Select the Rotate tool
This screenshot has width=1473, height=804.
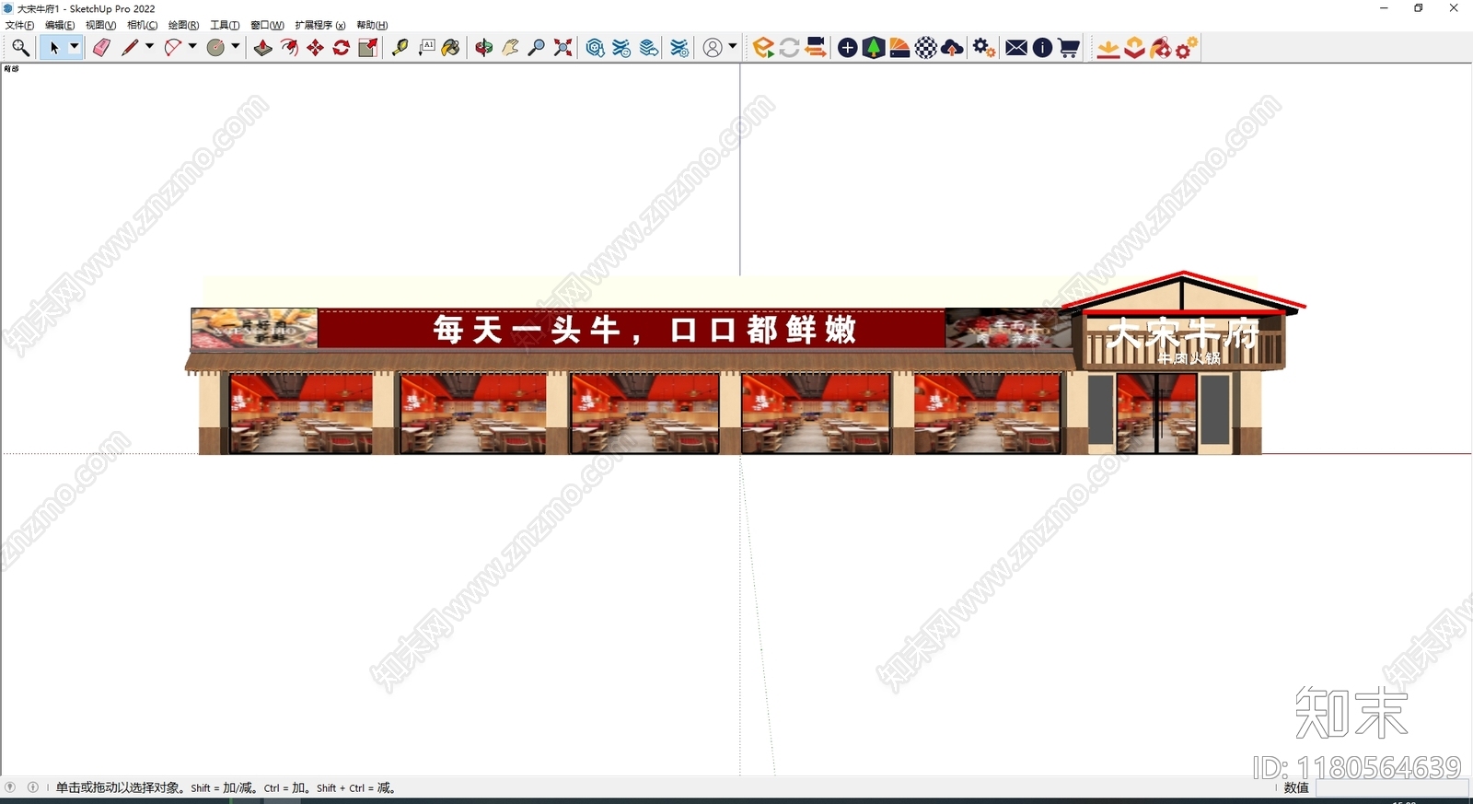pos(341,48)
